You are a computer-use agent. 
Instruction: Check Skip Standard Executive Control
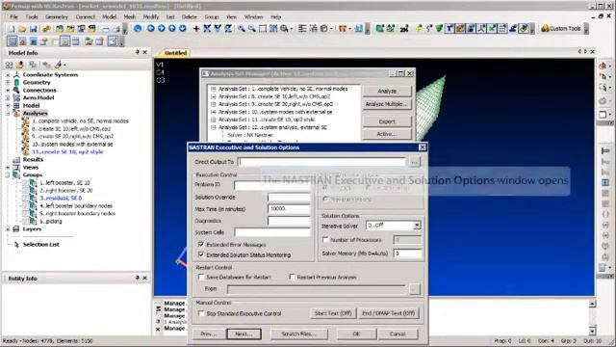[x=201, y=313]
